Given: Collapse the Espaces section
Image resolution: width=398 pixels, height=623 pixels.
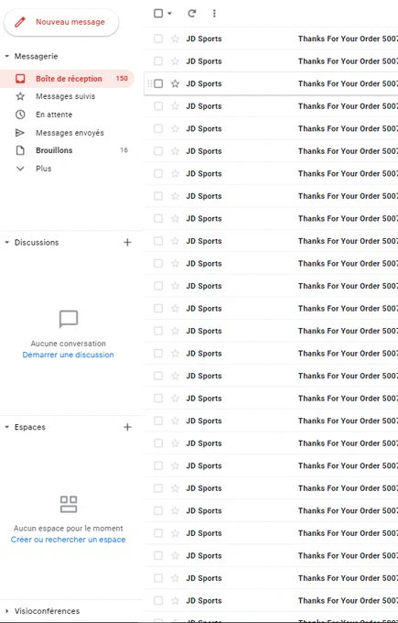Looking at the screenshot, I should pos(6,427).
